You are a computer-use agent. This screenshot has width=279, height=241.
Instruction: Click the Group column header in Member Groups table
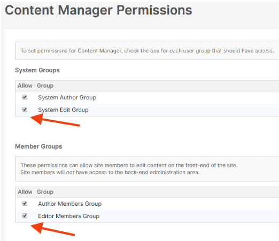coord(45,192)
